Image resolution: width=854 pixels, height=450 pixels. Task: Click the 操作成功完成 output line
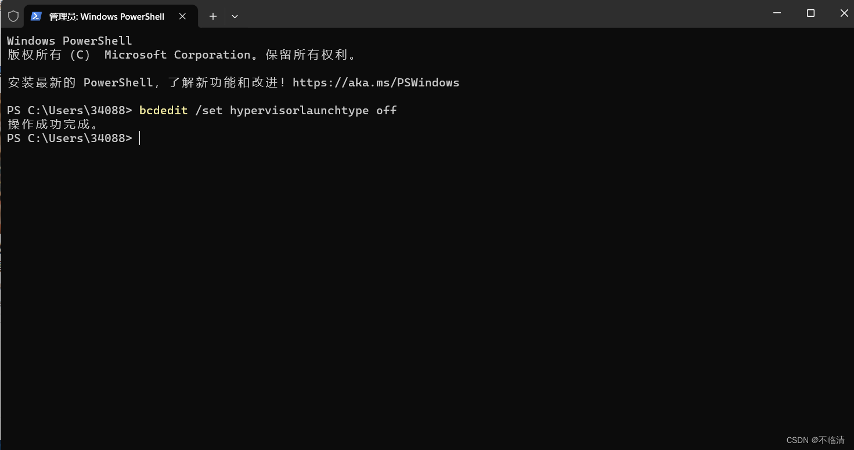click(52, 124)
